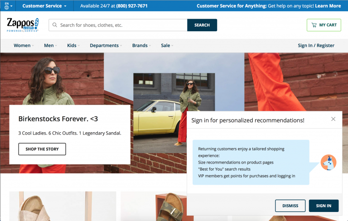Click the magnifying glass search icon
The width and height of the screenshot is (348, 221).
(54, 25)
